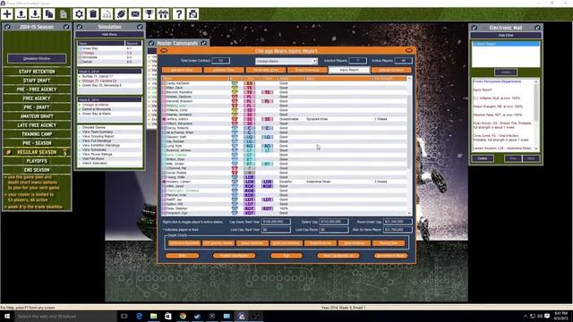Click the bottom-right oval button in Injury Report
This screenshot has width=573, height=322.
(x=390, y=256)
